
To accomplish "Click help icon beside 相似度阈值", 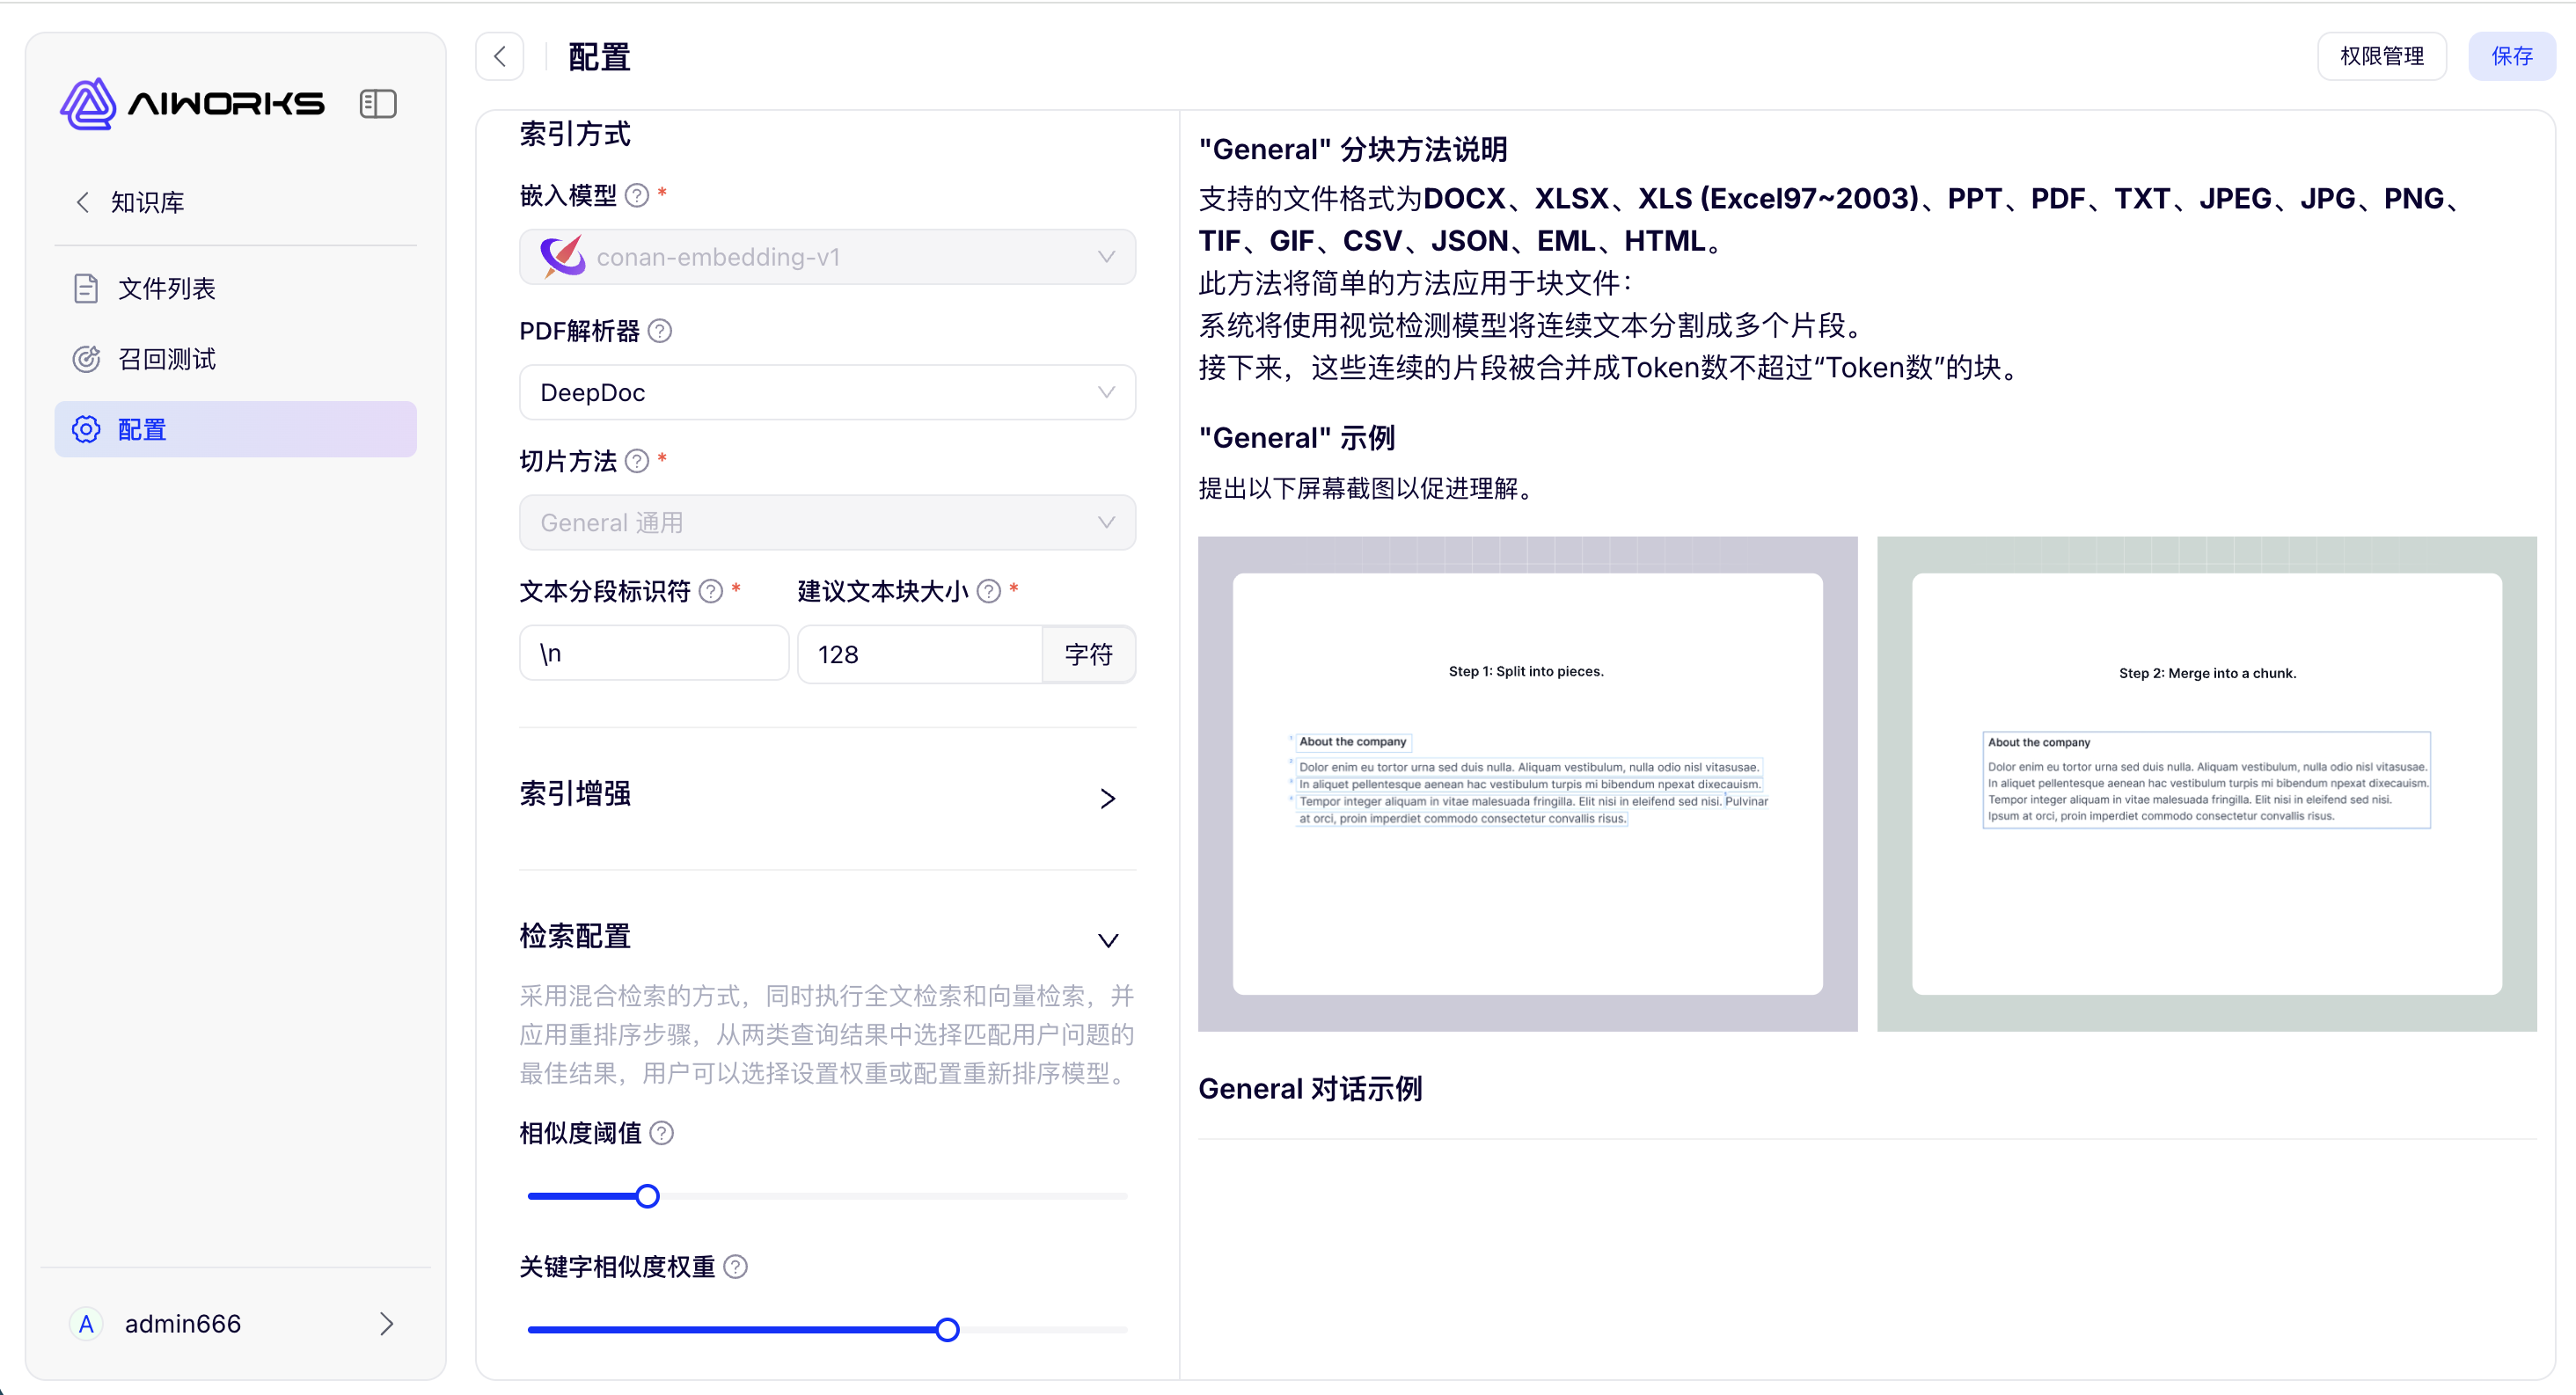I will tap(662, 1133).
